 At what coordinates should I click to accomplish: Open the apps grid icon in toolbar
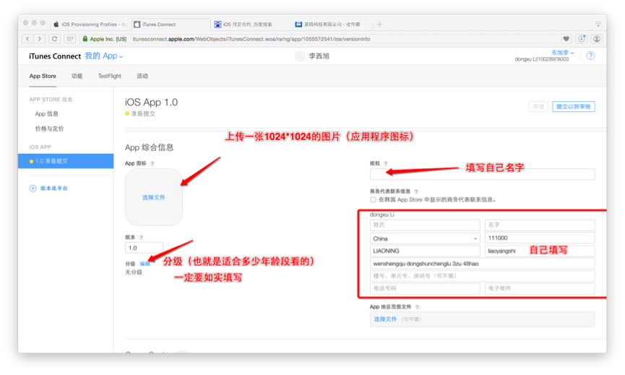click(70, 38)
